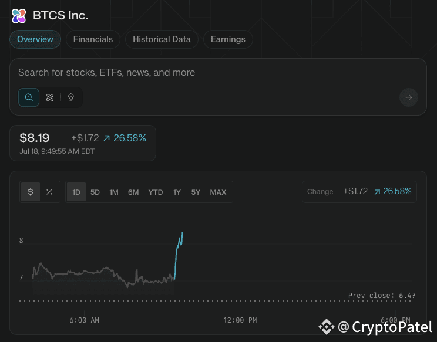Go to the Earnings tab
The height and width of the screenshot is (342, 437).
pos(228,39)
